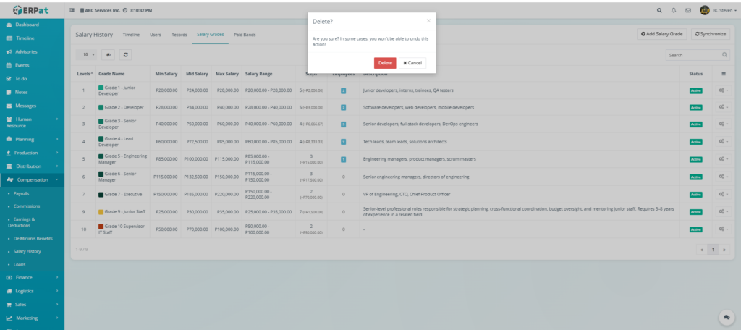Expand the Sales sidebar menu
This screenshot has height=330, width=741.
32,305
